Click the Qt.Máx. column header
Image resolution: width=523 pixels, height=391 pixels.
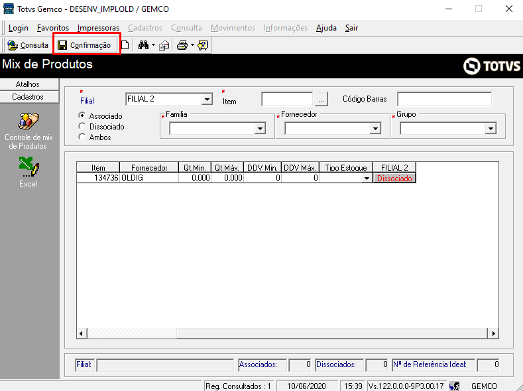click(227, 168)
